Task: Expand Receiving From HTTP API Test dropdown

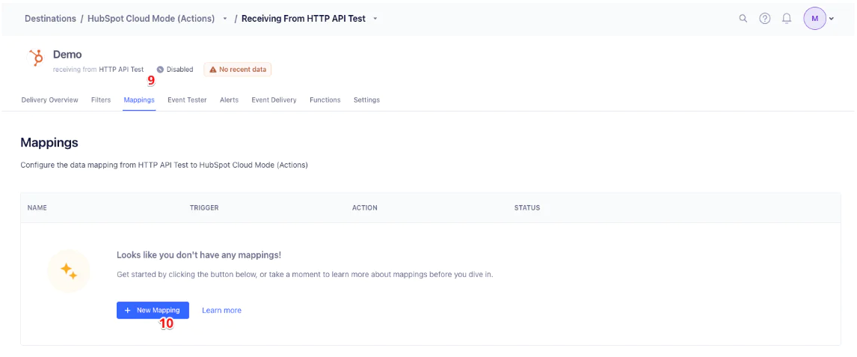Action: coord(375,19)
